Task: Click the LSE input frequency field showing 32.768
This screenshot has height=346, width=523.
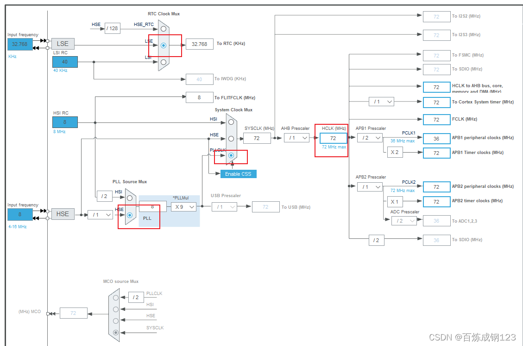Action: pyautogui.click(x=19, y=44)
